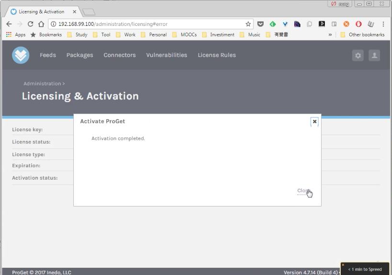Image resolution: width=392 pixels, height=275 pixels.
Task: Click the ProGet logo icon
Action: [21, 55]
